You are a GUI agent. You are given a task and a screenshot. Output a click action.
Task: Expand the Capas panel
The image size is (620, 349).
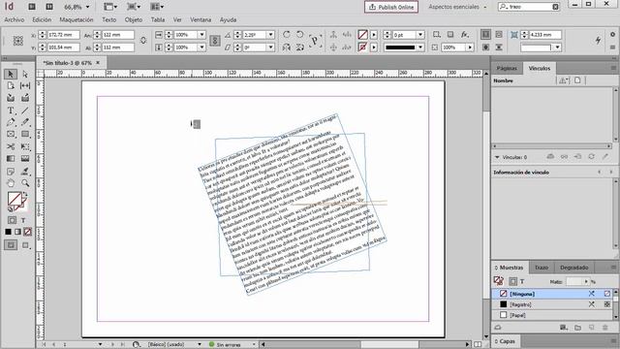click(506, 341)
